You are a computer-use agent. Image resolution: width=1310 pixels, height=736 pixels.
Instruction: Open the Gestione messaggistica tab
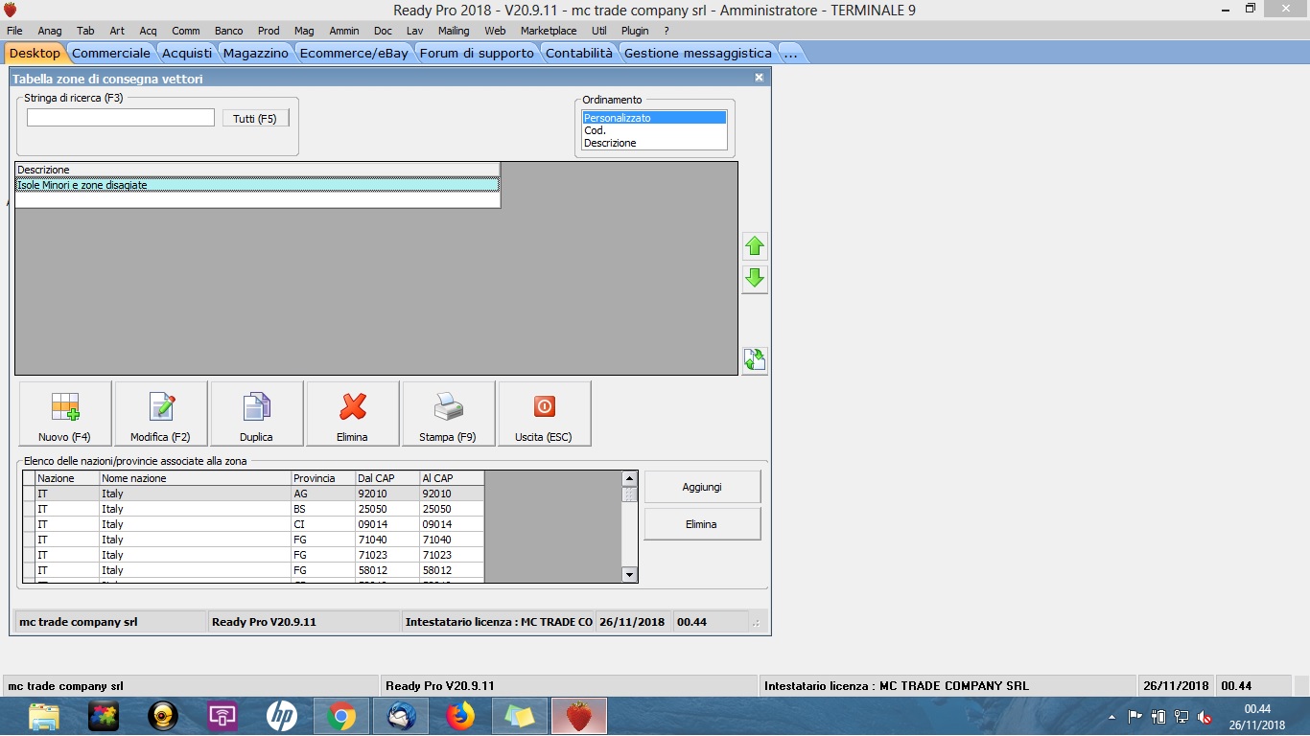click(x=698, y=53)
